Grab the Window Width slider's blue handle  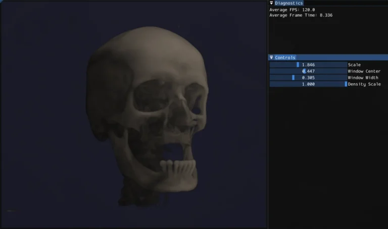[x=293, y=78]
